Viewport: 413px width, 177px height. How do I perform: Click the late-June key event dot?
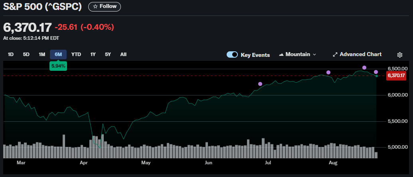[260, 84]
